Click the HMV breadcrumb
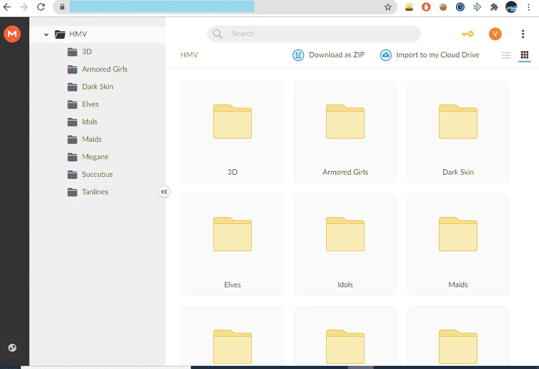The height and width of the screenshot is (369, 539). tap(189, 55)
